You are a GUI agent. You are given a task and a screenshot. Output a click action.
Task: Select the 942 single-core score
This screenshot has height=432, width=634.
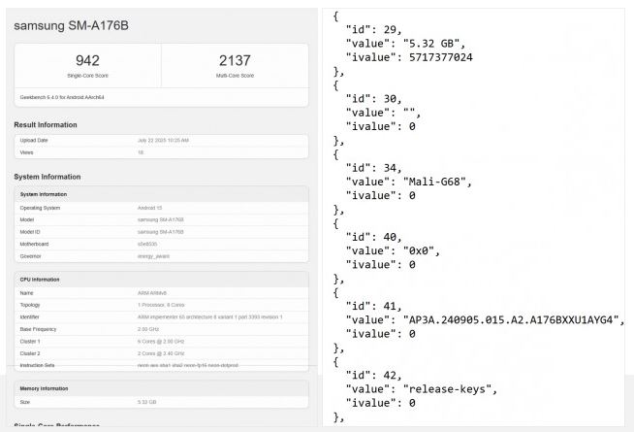point(87,61)
